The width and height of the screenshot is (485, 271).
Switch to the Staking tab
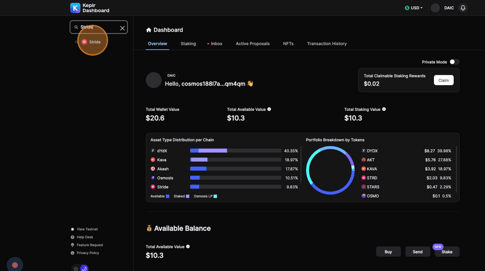coord(188,44)
